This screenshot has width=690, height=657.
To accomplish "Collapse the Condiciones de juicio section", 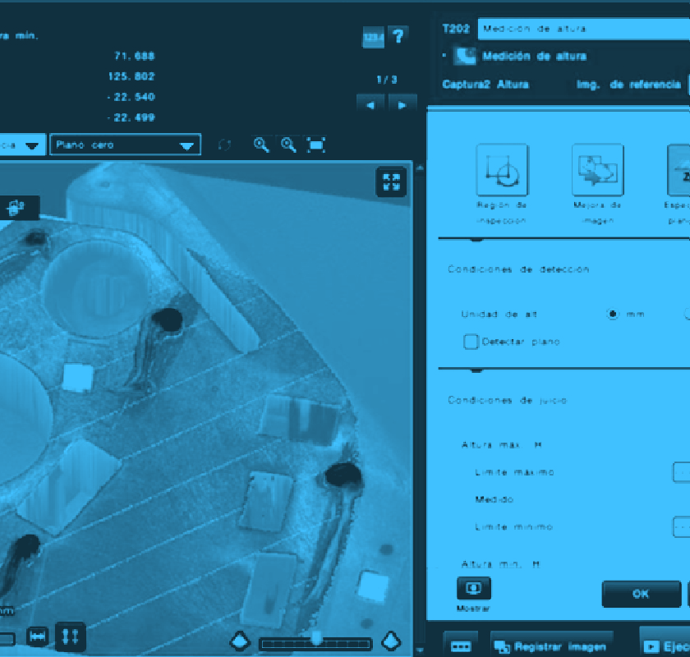I will [x=476, y=371].
